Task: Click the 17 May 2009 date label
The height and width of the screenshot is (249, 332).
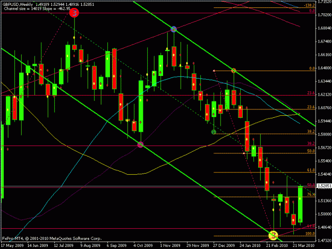Action: pos(12,246)
